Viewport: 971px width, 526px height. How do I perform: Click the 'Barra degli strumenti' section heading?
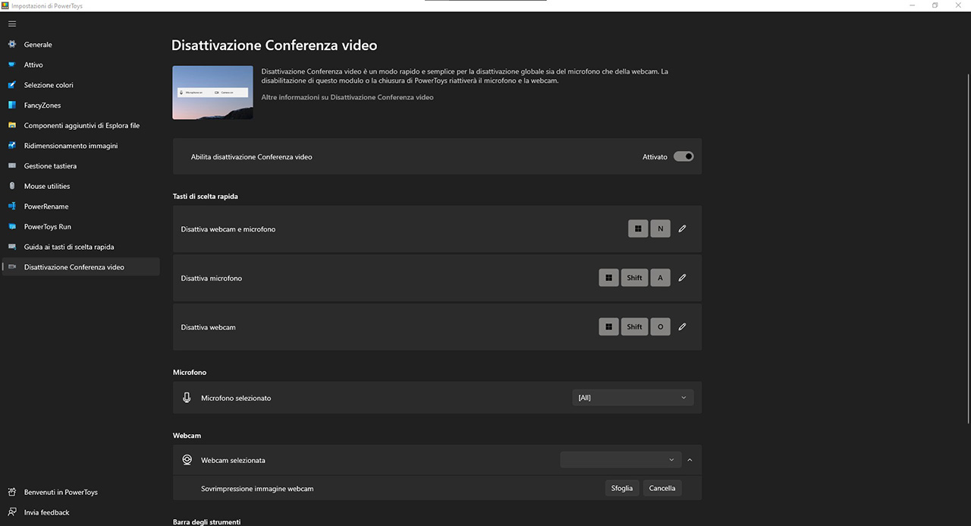coord(207,522)
